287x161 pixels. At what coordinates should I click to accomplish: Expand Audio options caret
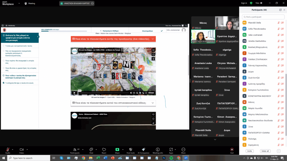point(12,150)
